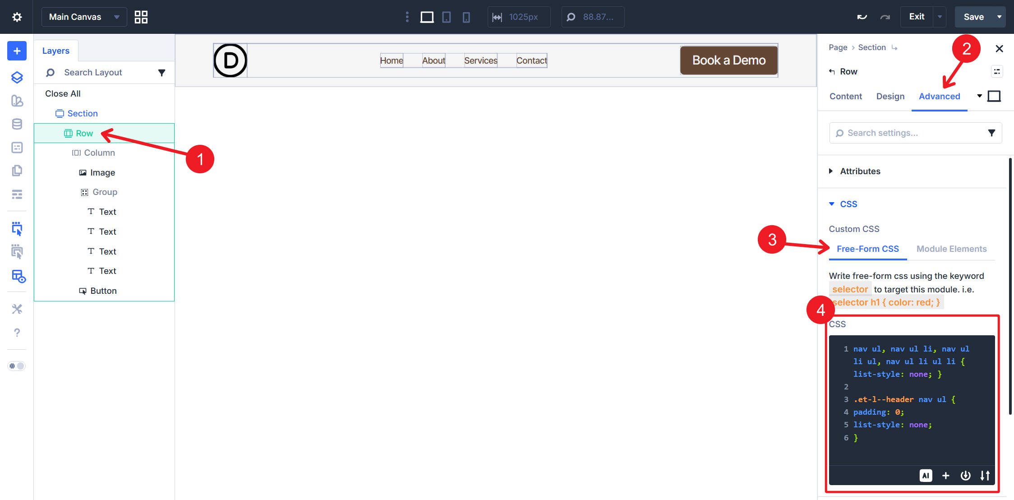Viewport: 1014px width, 500px height.
Task: Switch to the Design tab
Action: point(890,96)
